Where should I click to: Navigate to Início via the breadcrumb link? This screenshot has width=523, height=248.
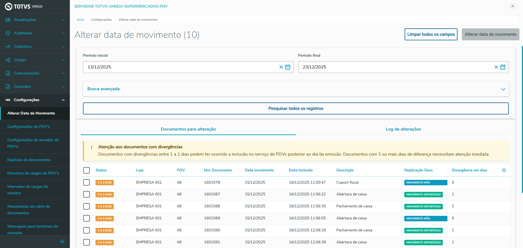pos(80,19)
